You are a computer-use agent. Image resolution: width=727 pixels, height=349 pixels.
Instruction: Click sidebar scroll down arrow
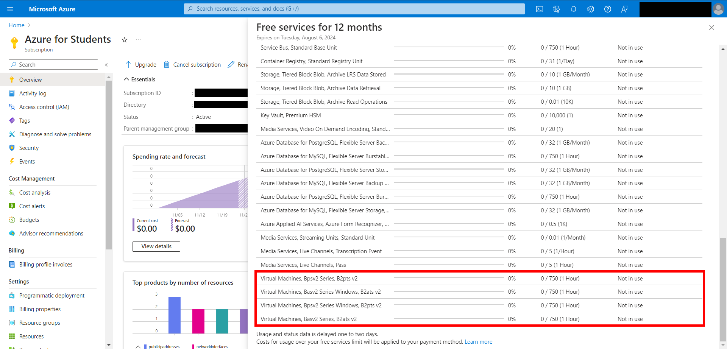pyautogui.click(x=109, y=345)
